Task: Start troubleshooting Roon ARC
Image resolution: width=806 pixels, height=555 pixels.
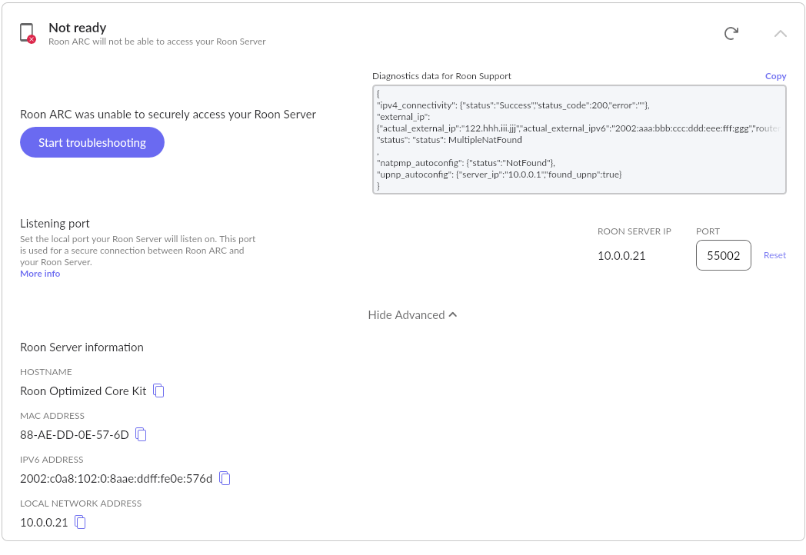Action: [92, 142]
